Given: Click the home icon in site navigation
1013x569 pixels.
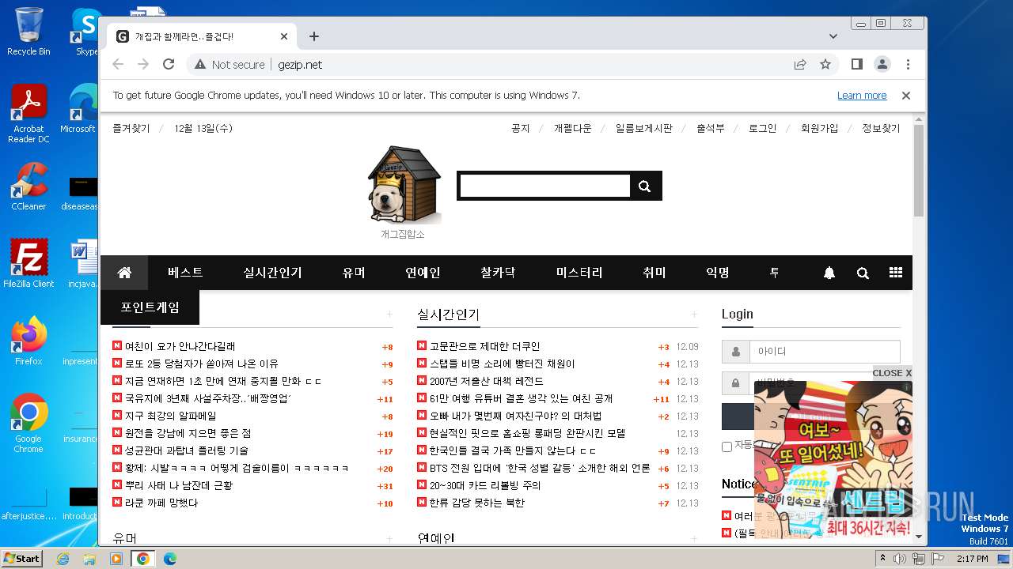Looking at the screenshot, I should [124, 273].
